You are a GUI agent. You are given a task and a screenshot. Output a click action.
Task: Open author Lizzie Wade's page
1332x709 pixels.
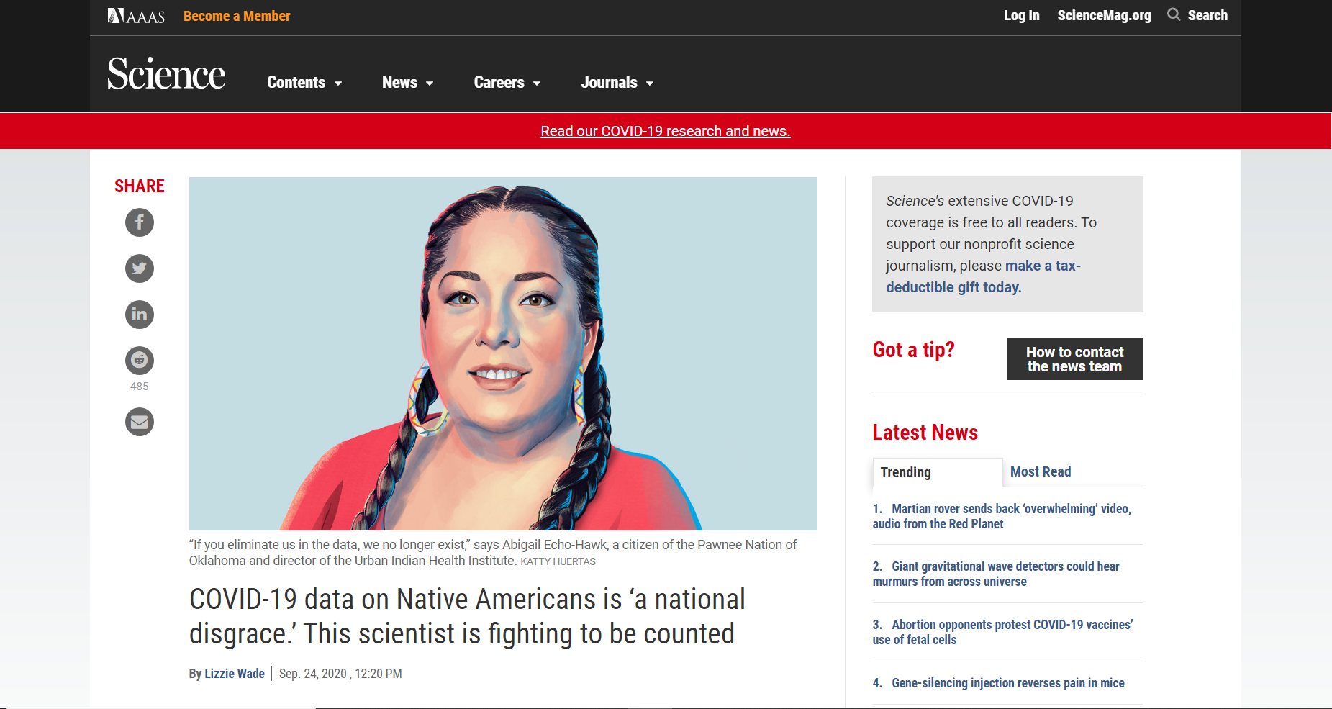(235, 674)
